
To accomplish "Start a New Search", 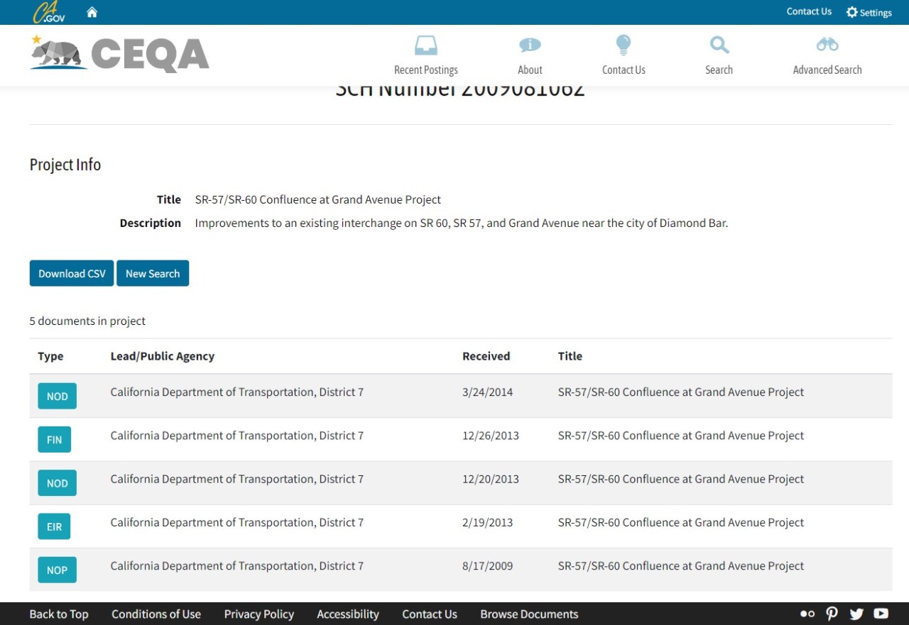I will pyautogui.click(x=152, y=273).
